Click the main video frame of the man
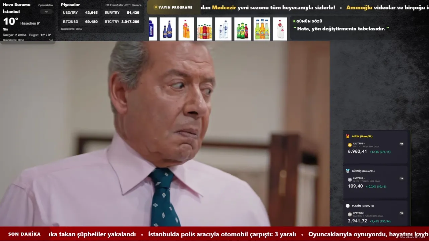This screenshot has width=429, height=241. click(x=165, y=134)
